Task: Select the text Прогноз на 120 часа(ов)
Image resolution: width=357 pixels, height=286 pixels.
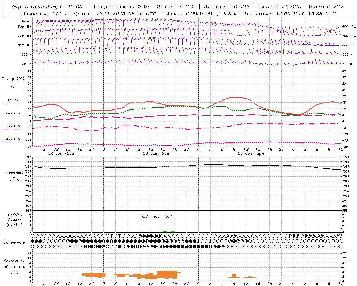Action: tap(54, 14)
